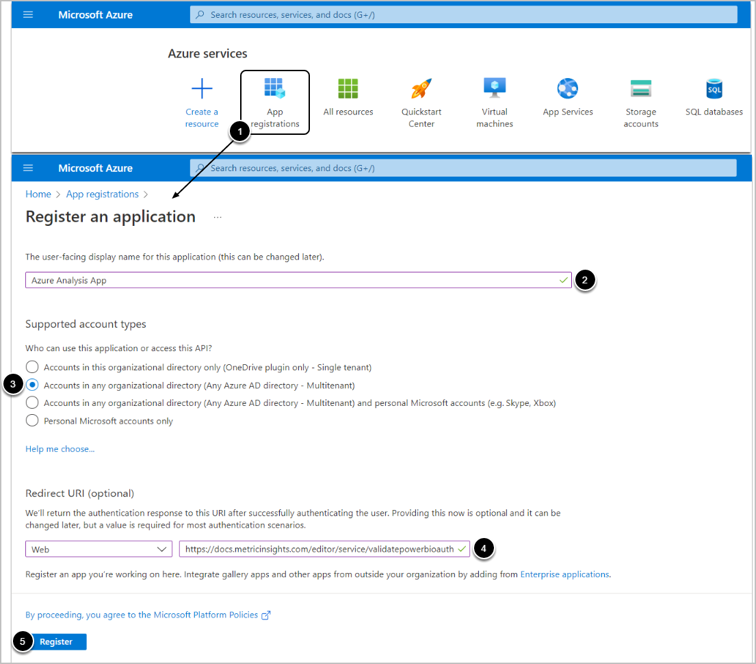
Task: Select Personal Microsoft accounts only
Action: click(32, 420)
